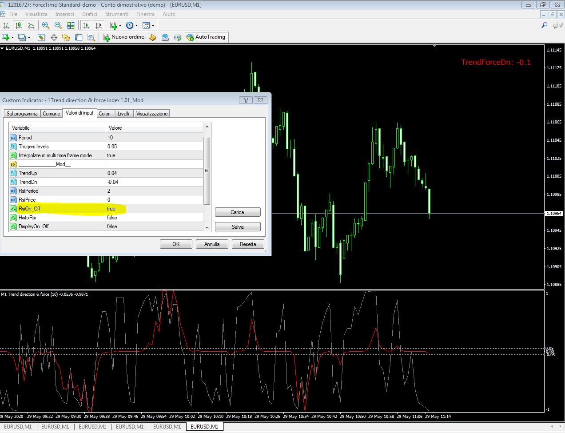Expand the templates dropdown arrow

153,25
